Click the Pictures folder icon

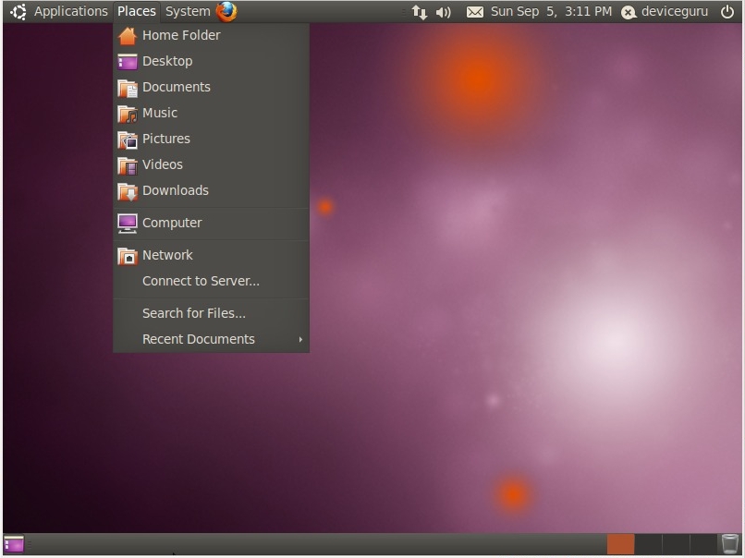point(128,139)
